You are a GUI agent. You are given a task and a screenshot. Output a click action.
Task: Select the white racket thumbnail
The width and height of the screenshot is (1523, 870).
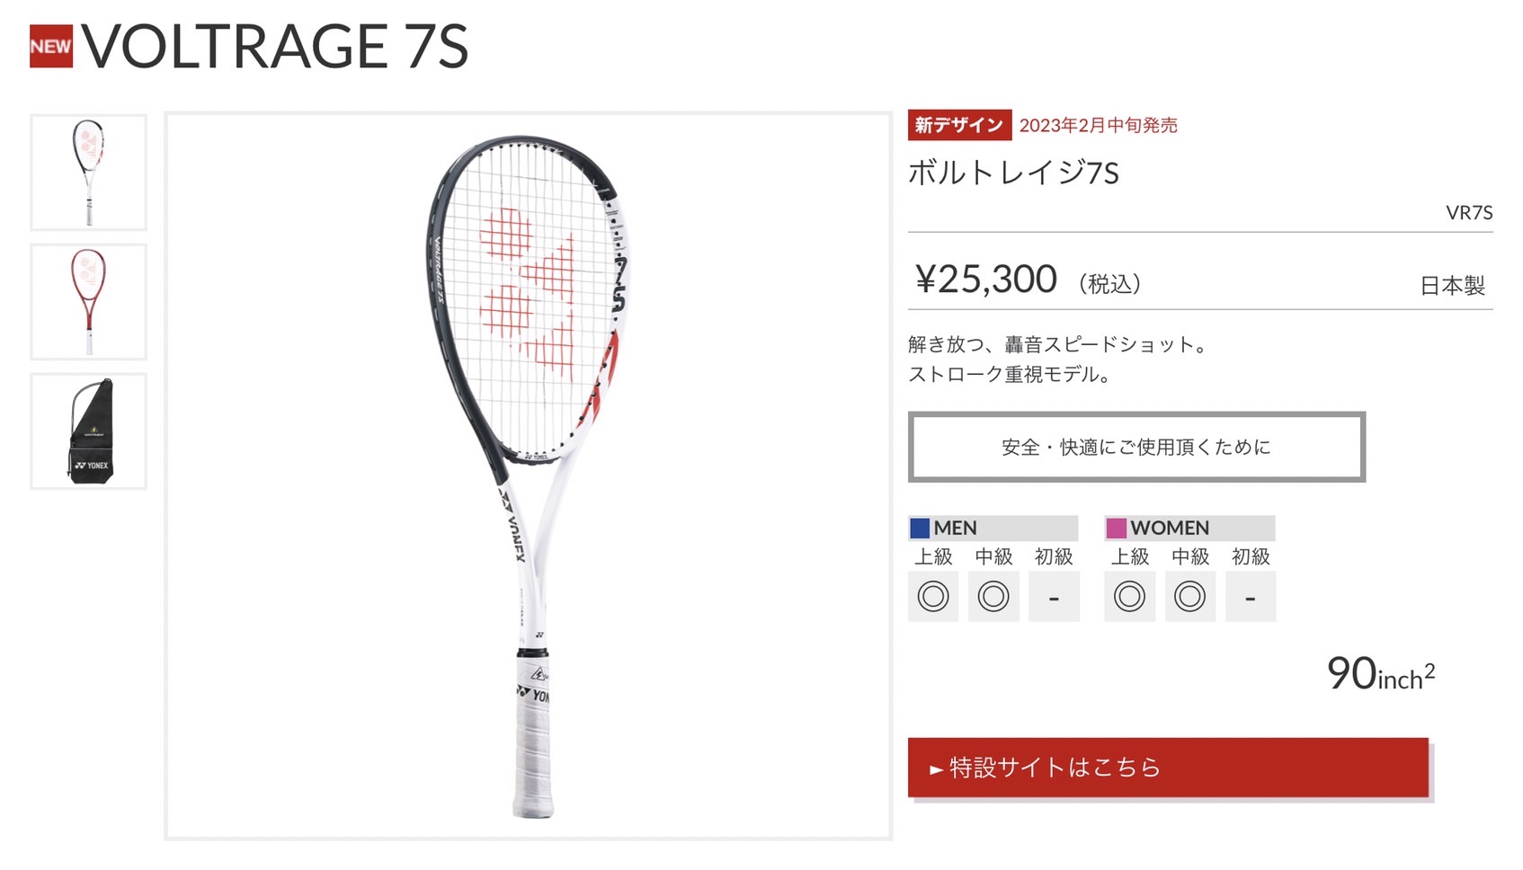pyautogui.click(x=88, y=172)
